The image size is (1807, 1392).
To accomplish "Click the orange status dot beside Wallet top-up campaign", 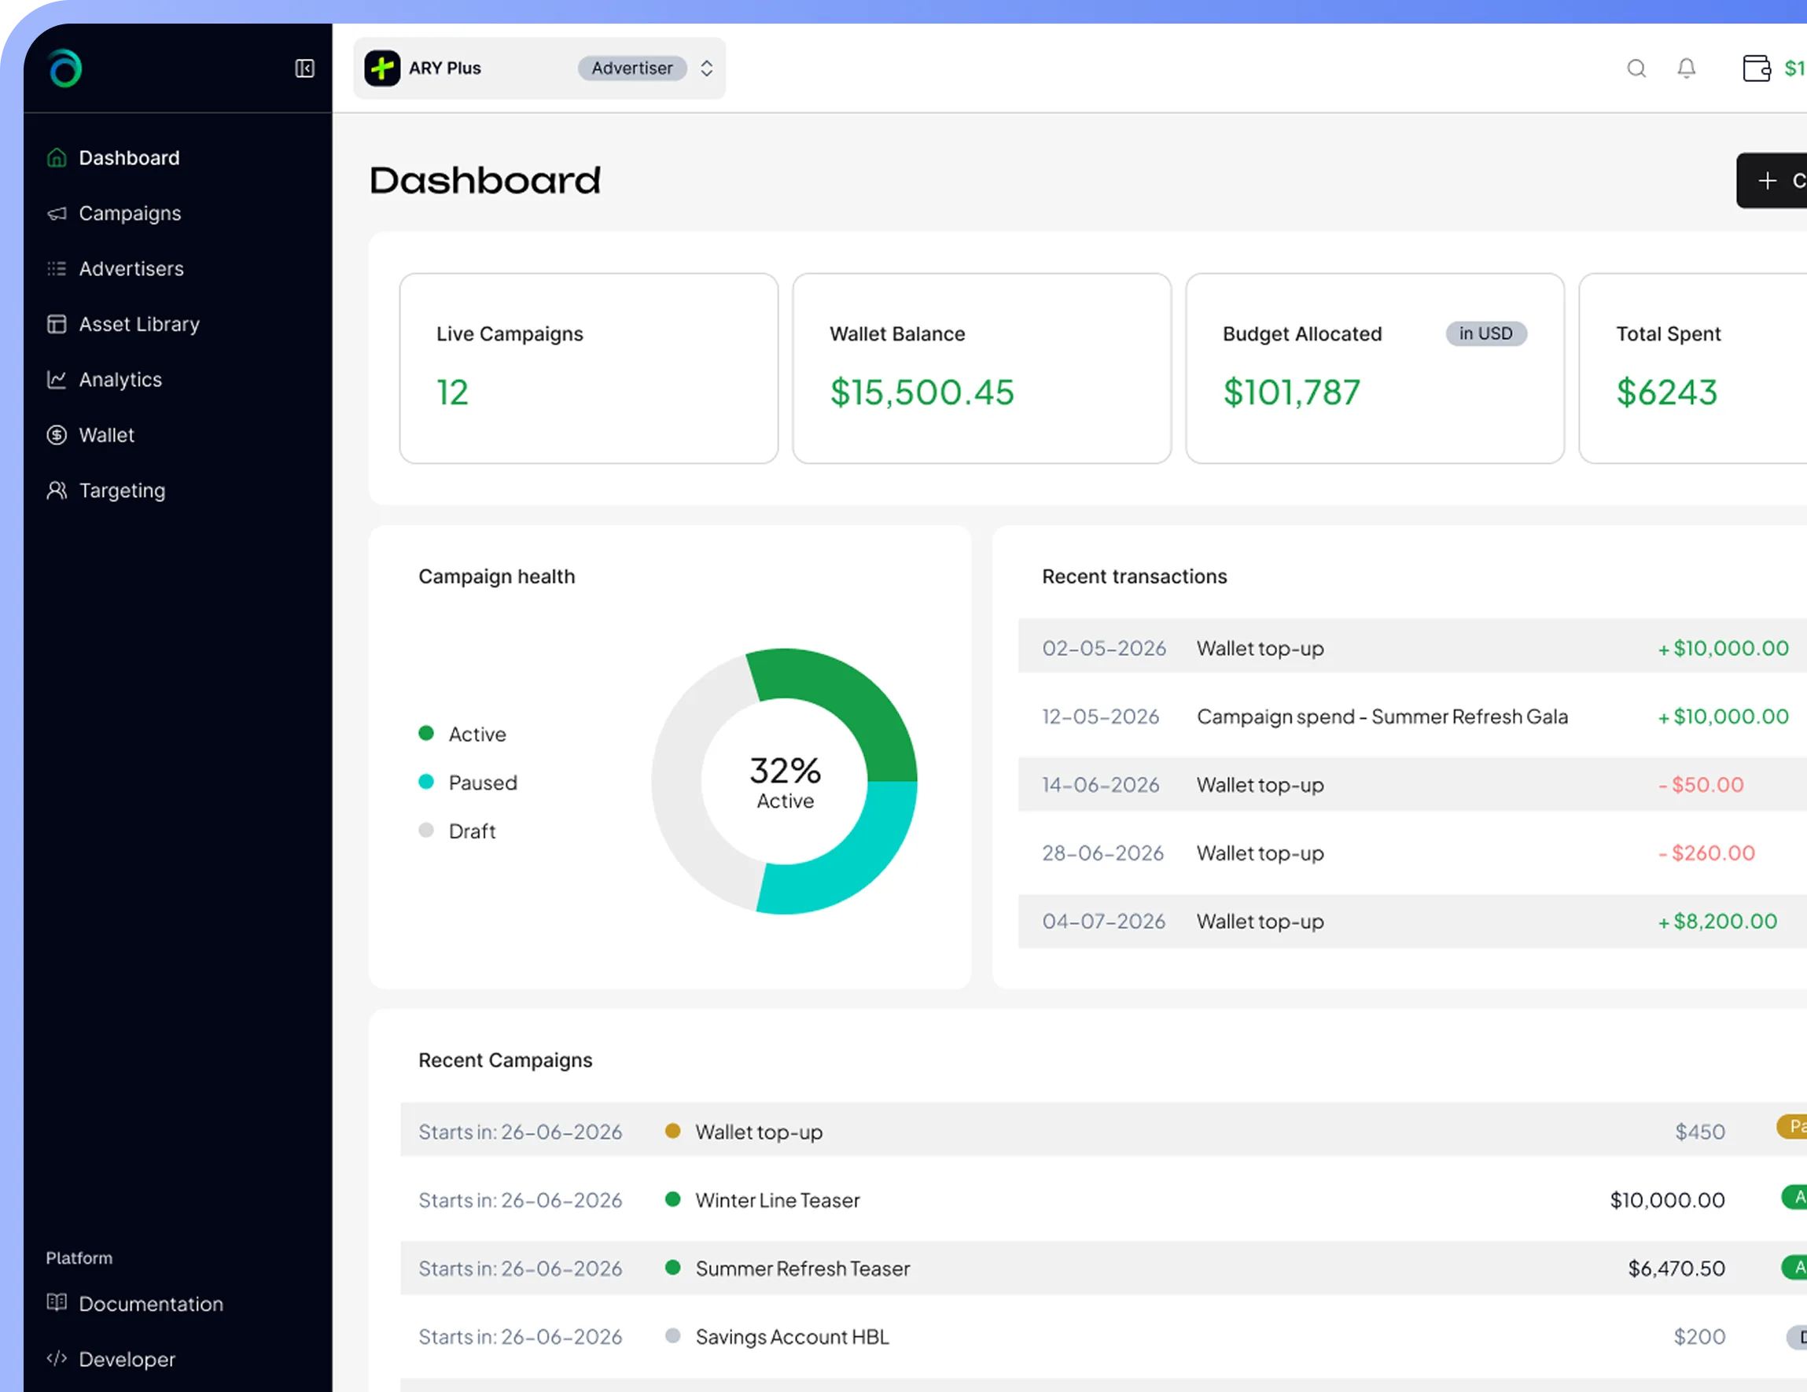I will [672, 1130].
